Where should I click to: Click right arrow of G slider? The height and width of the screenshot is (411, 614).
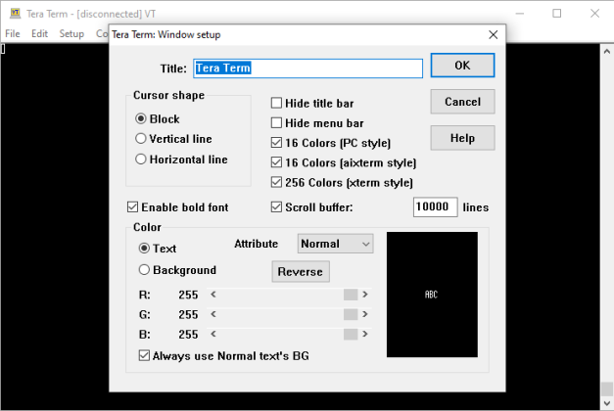click(365, 314)
